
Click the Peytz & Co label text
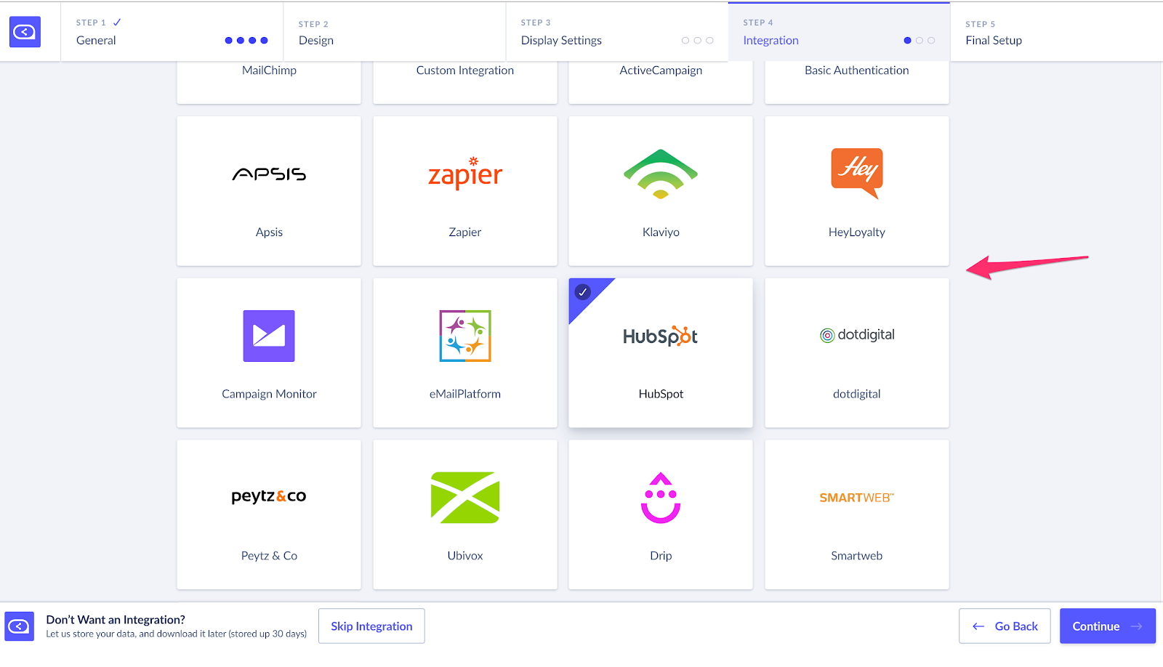(269, 556)
